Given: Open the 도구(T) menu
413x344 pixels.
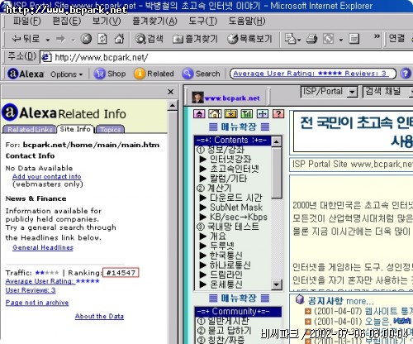Looking at the screenshot, I should coord(202,21).
